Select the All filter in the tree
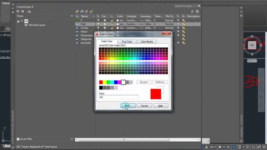This screenshot has height=150, width=267. click(26, 21)
